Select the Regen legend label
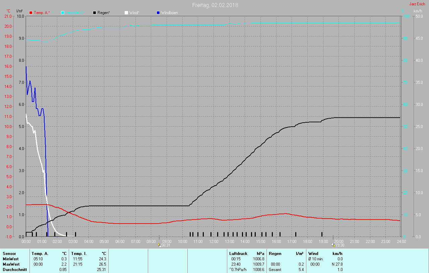Image resolution: width=429 pixels, height=273 pixels. 104,13
